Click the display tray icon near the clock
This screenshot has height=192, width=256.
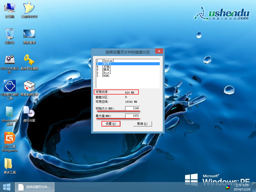click(227, 187)
